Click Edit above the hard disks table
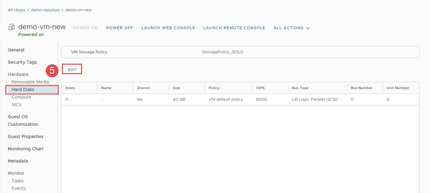This screenshot has width=430, height=193. [72, 69]
